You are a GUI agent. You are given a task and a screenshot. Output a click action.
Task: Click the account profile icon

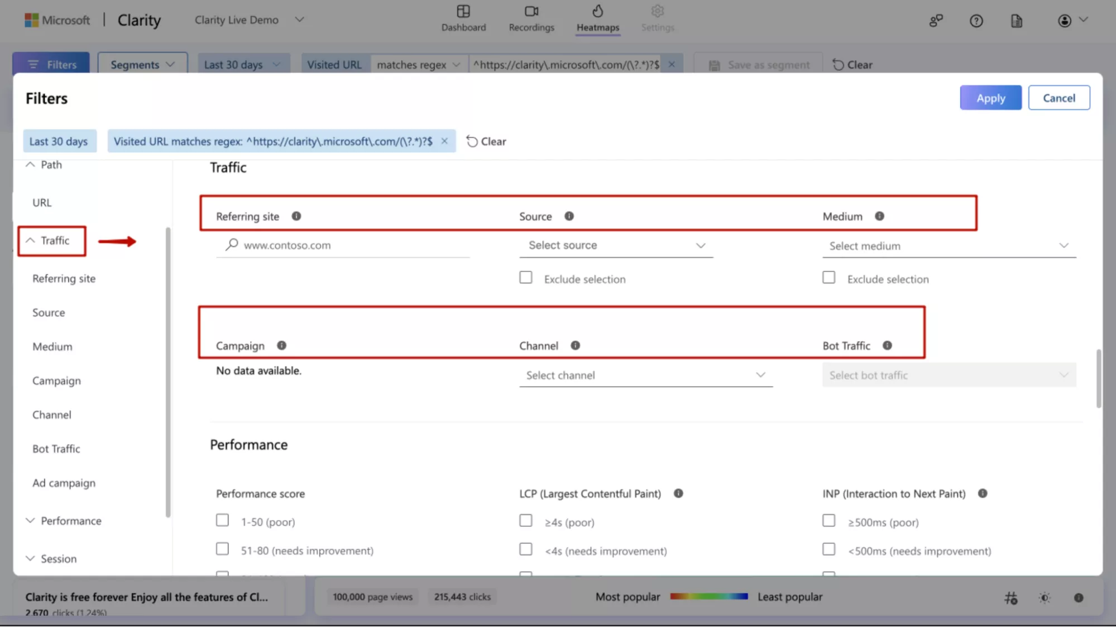pyautogui.click(x=1065, y=21)
